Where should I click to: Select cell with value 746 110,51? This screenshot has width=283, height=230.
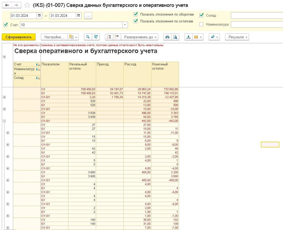pyautogui.click(x=165, y=93)
